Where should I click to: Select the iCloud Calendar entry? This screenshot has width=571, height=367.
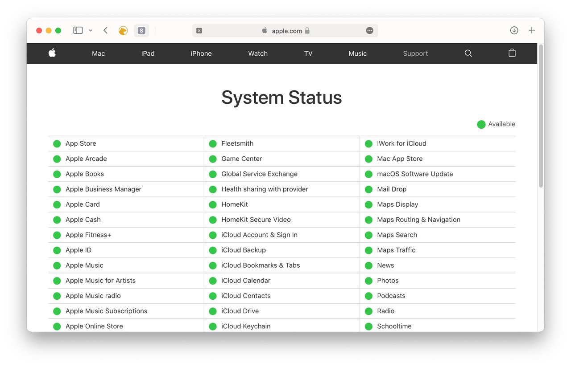pyautogui.click(x=246, y=281)
